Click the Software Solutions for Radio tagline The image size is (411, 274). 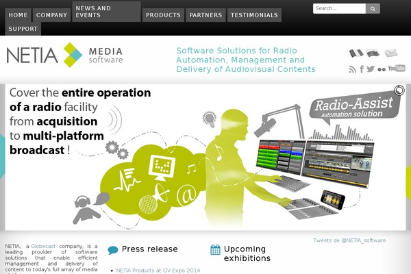click(246, 60)
